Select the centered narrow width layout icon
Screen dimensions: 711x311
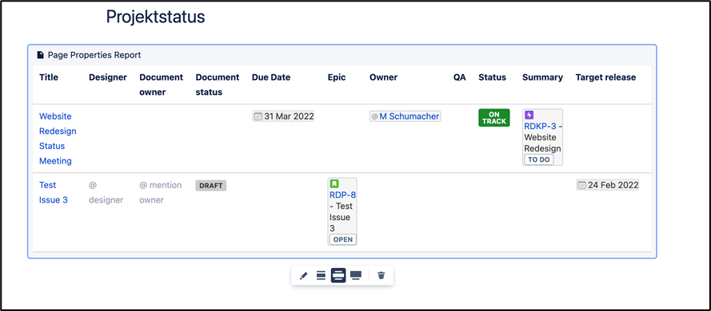(x=321, y=275)
